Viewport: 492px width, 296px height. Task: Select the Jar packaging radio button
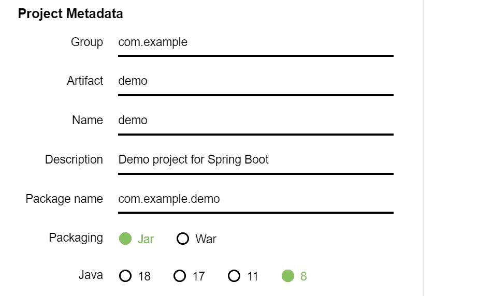point(125,239)
